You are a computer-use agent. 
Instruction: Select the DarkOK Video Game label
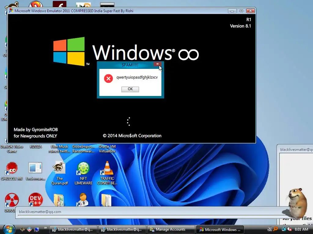click(12, 149)
